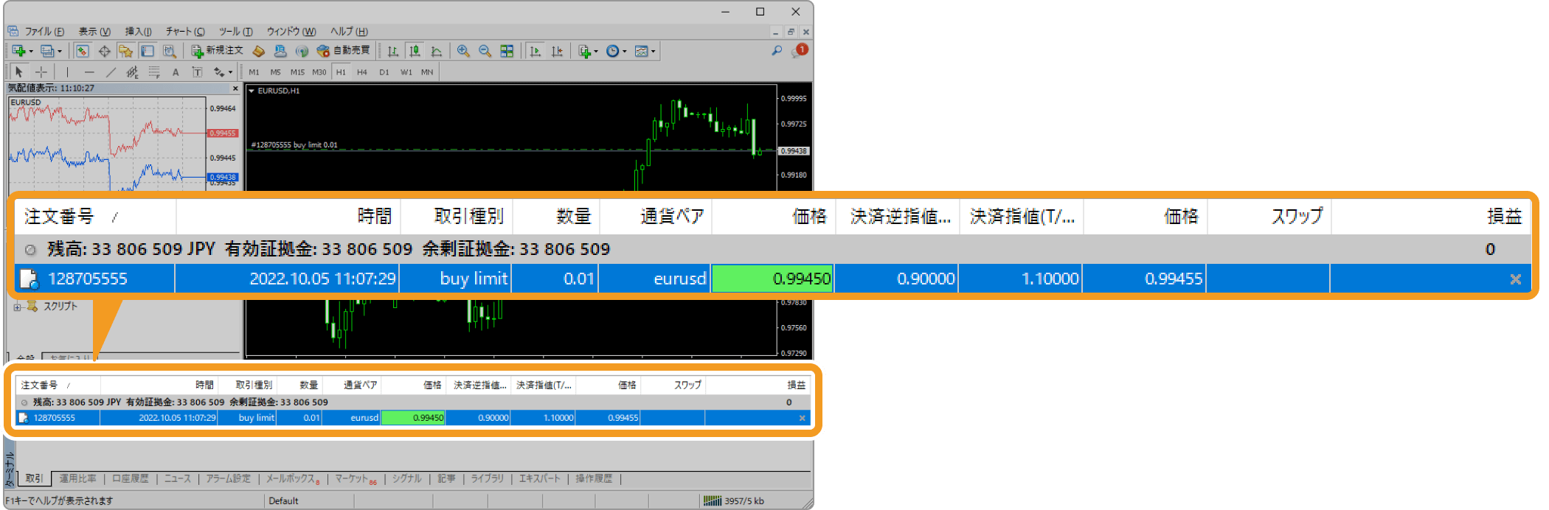Open the チャート (C) menu

[185, 31]
